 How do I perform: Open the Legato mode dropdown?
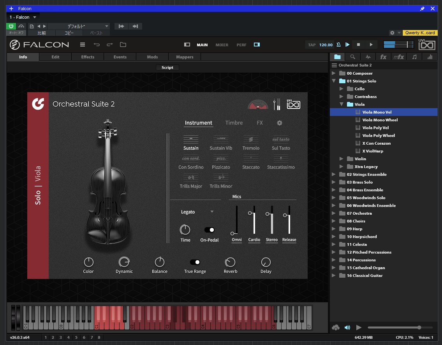pyautogui.click(x=197, y=212)
